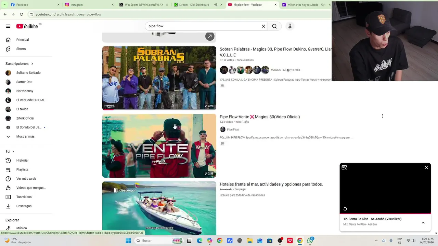438x246 pixels.
Task: Click the miniplayer title Santa Fe Klan - Se Acabó
Action: [x=372, y=219]
